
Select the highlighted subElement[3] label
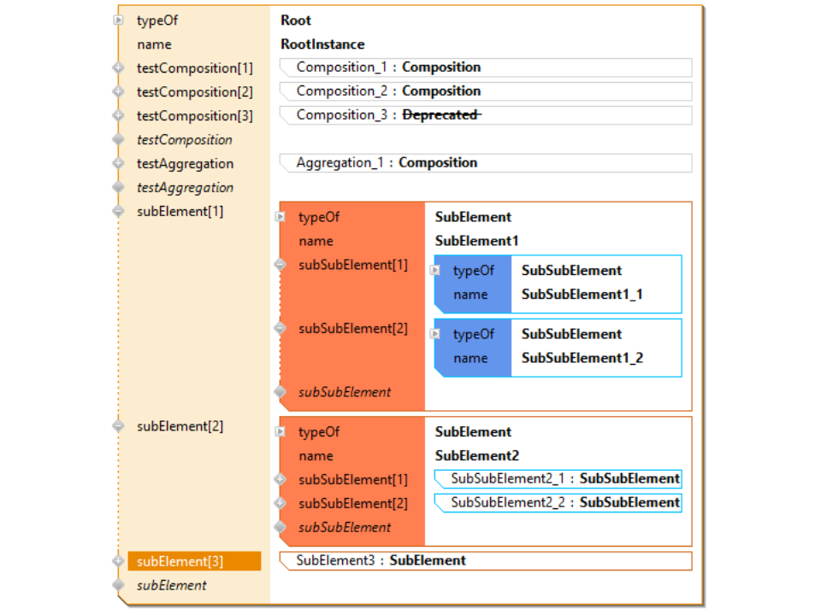[194, 561]
